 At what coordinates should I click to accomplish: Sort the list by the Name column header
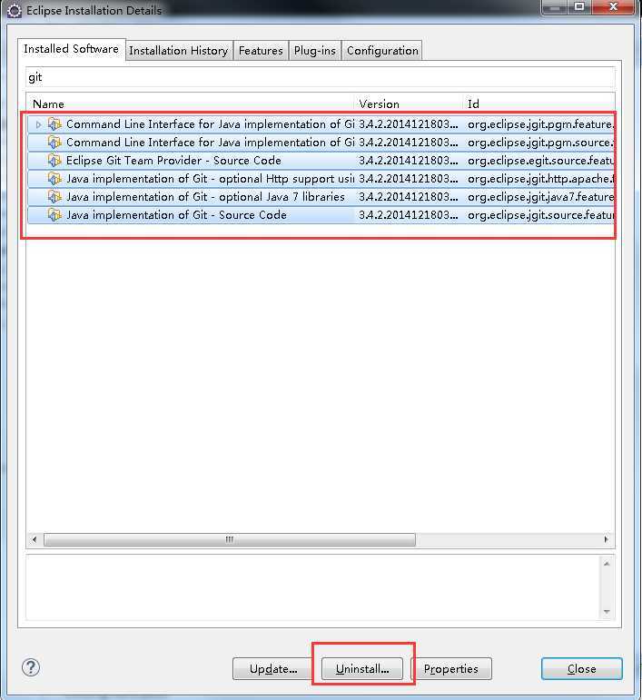click(191, 104)
